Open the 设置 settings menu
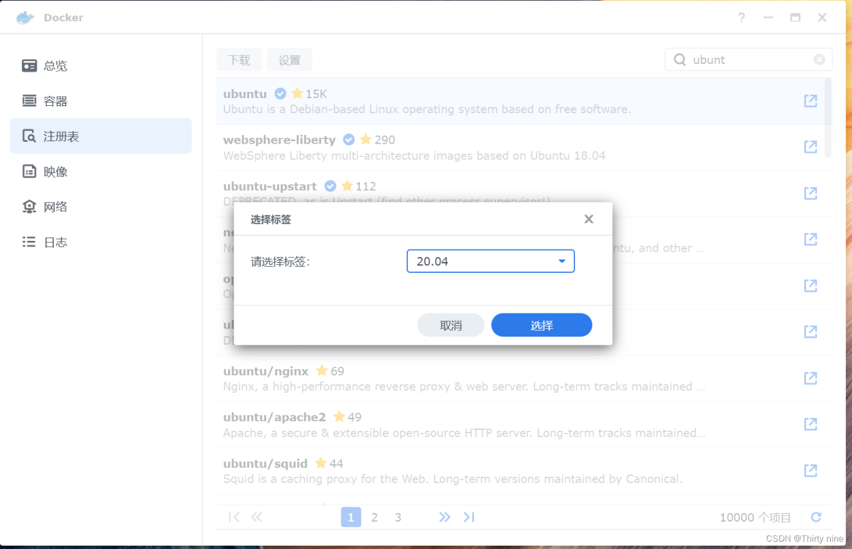The height and width of the screenshot is (549, 852). pyautogui.click(x=290, y=59)
